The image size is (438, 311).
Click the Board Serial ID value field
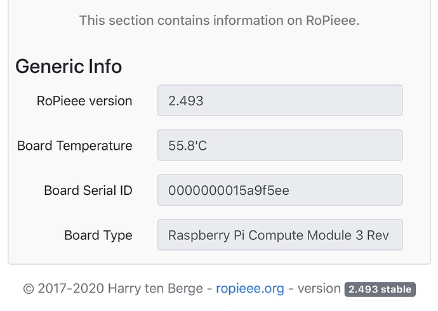point(280,190)
